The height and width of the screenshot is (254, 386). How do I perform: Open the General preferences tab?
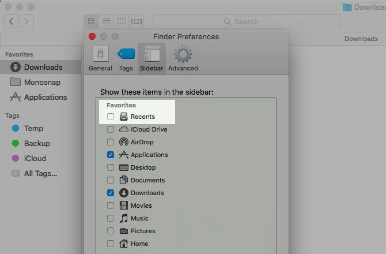100,59
